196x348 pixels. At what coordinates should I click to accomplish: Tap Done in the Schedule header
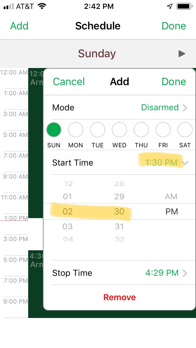pos(174,26)
